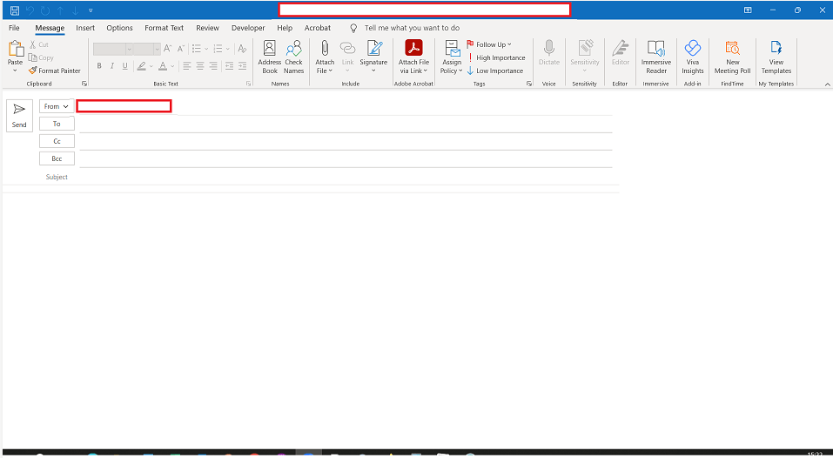Open the Format Text tab
The width and height of the screenshot is (833, 458).
[165, 28]
